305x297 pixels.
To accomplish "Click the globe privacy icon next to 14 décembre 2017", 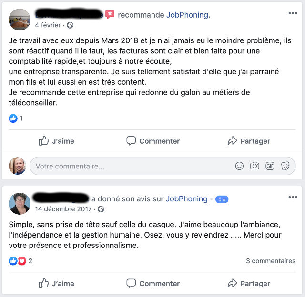I will (x=101, y=209).
